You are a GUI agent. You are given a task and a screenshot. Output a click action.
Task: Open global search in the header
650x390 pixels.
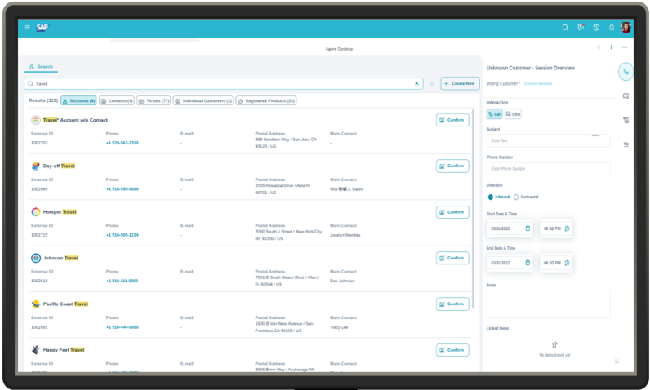(564, 27)
